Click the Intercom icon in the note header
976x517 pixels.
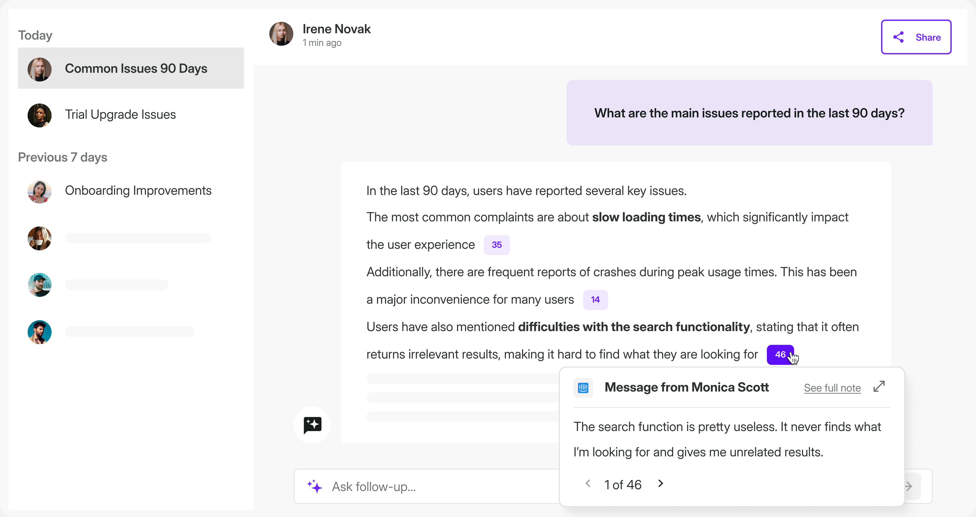(x=583, y=387)
